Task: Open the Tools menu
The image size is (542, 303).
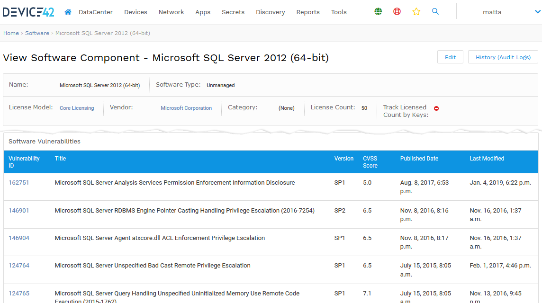Action: 339,12
